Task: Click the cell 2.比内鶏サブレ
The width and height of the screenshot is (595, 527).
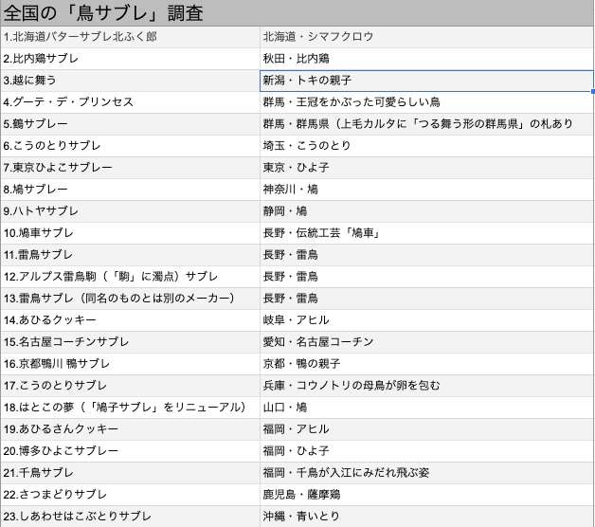Action: pos(130,59)
